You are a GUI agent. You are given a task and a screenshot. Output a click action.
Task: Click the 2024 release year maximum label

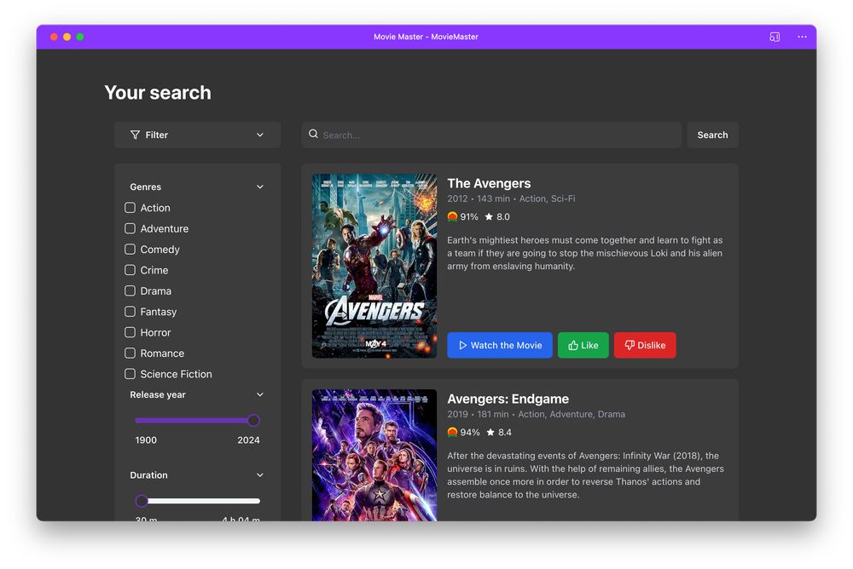tap(248, 440)
